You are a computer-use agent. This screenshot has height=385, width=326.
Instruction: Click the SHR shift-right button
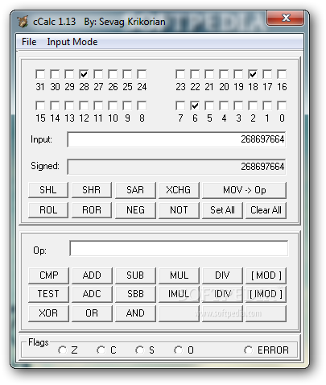[x=92, y=190]
